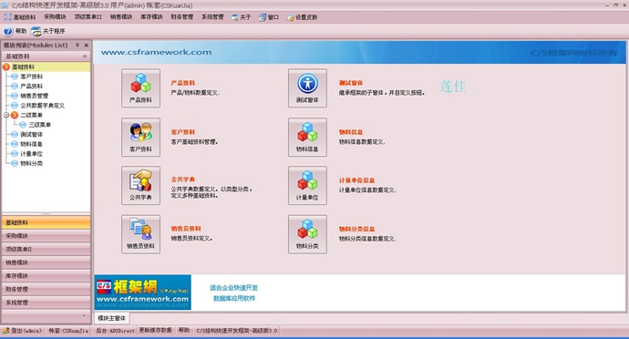Click the www.csframework.com header link
Screen dimensions: 629x339
156,52
